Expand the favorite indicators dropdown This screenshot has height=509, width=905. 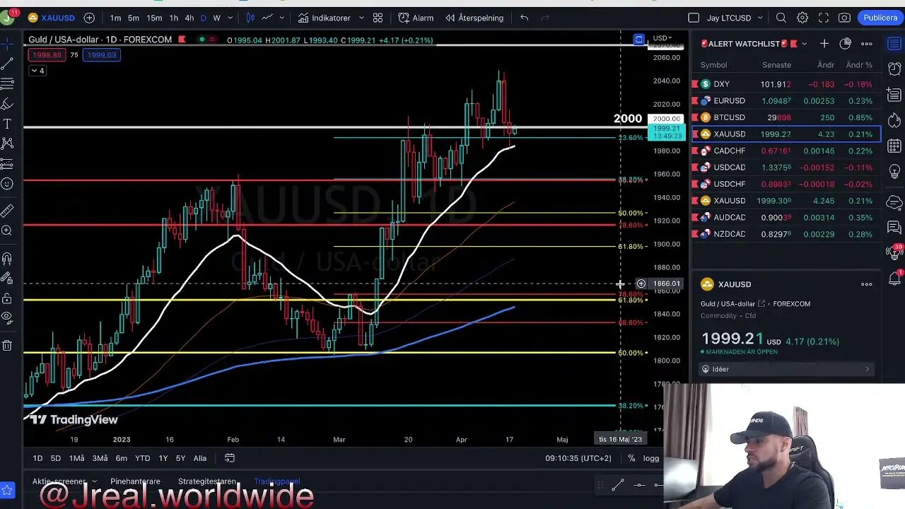(x=361, y=18)
